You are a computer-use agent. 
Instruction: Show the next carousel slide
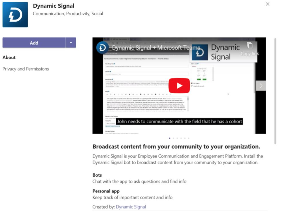coord(261,86)
